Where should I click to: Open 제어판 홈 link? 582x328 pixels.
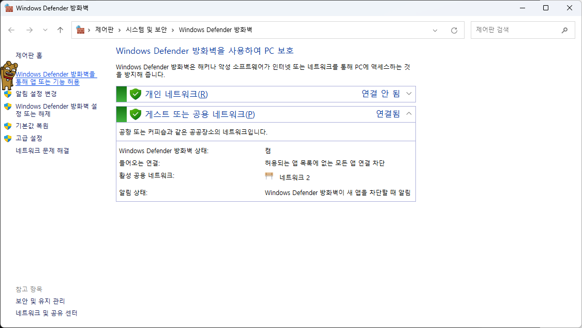[29, 55]
